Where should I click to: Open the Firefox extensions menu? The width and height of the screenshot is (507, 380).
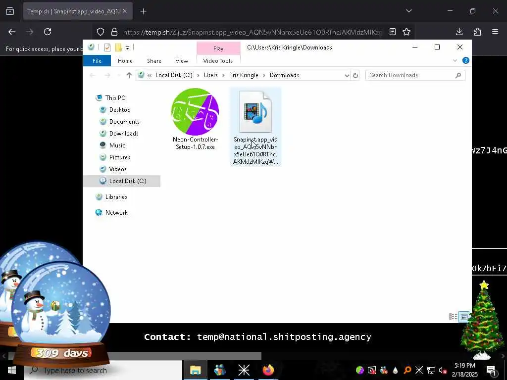pos(477,32)
